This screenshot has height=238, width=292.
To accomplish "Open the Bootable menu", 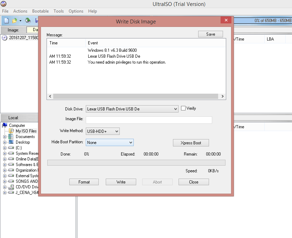I will [40, 11].
